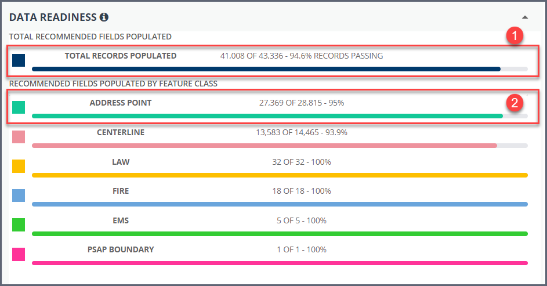The width and height of the screenshot is (547, 286).
Task: Select the DATA READINESS heading
Action: 53,17
